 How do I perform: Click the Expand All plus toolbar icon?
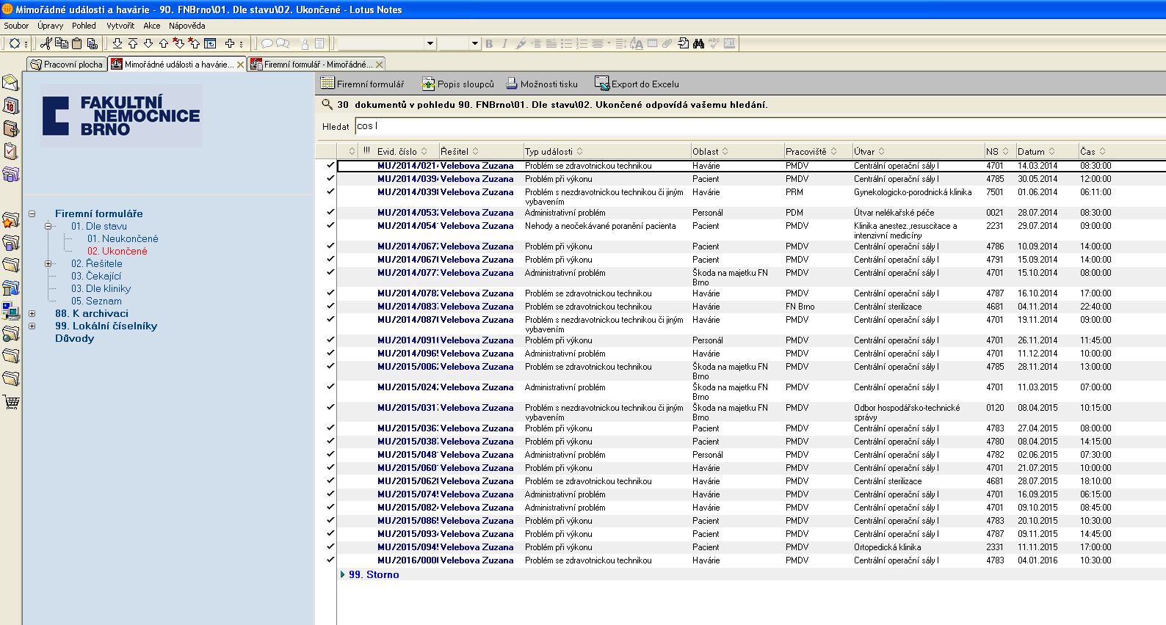click(x=230, y=43)
